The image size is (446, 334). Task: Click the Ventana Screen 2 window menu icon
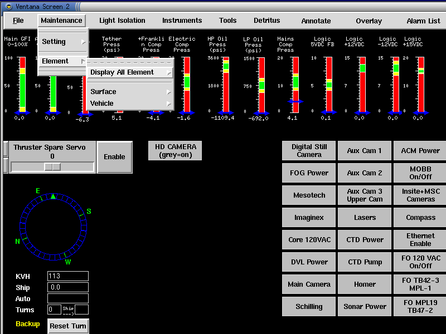point(9,6)
